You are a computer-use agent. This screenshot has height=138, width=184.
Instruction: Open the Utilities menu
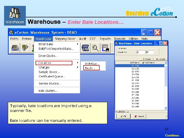[133, 39]
